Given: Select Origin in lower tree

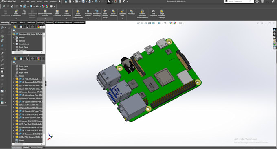Looking at the screenshot, I should tap(21, 76).
